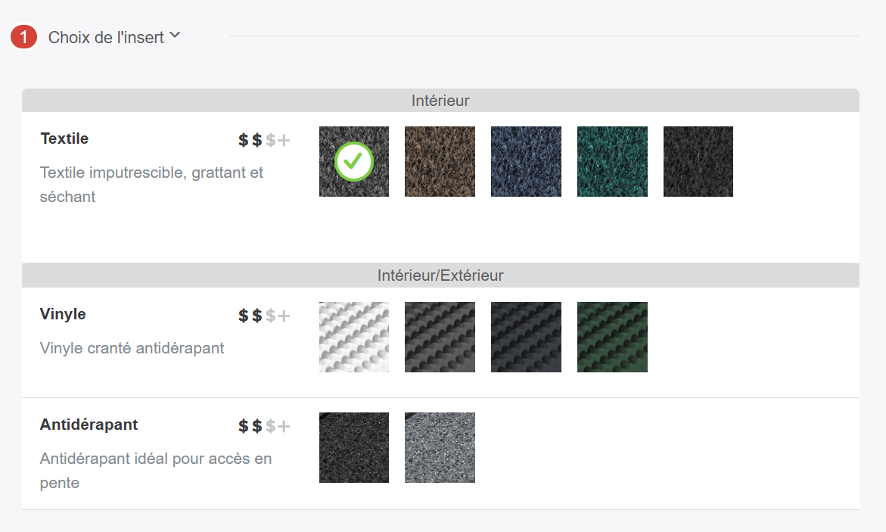Select the white vinyl insert swatch
886x532 pixels.
tap(354, 337)
